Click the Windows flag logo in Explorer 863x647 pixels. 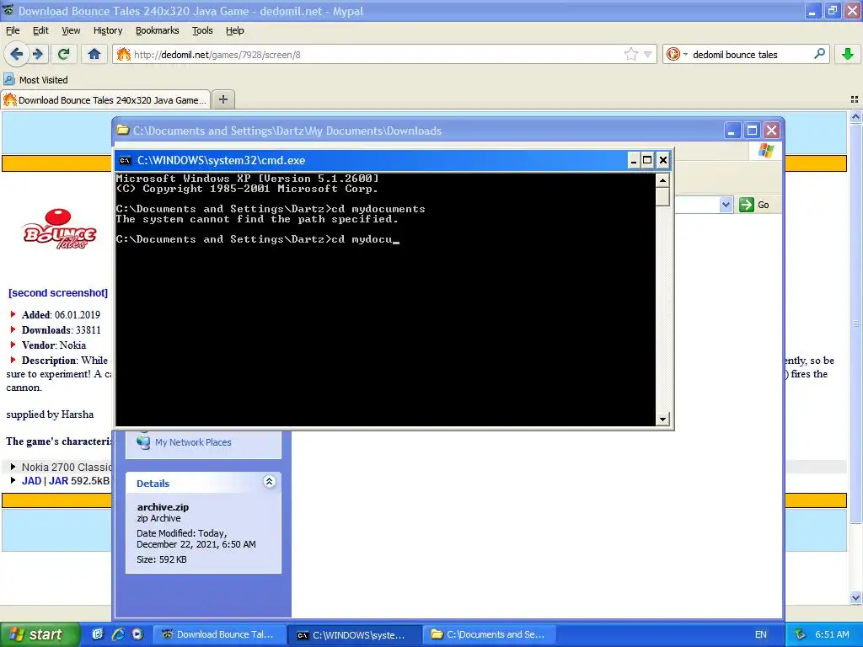pyautogui.click(x=765, y=150)
